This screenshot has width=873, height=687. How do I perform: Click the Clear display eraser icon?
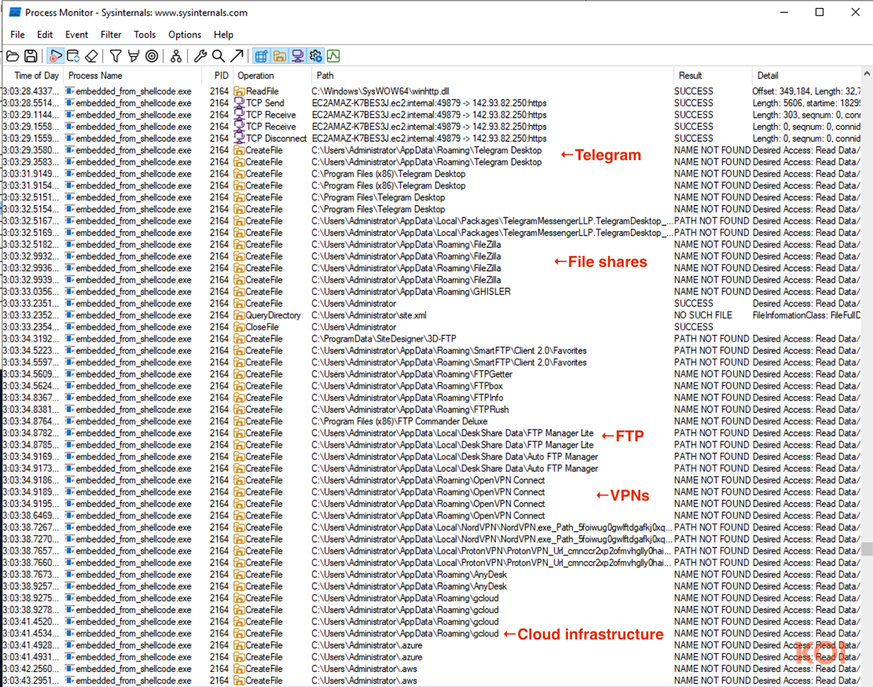tap(92, 56)
